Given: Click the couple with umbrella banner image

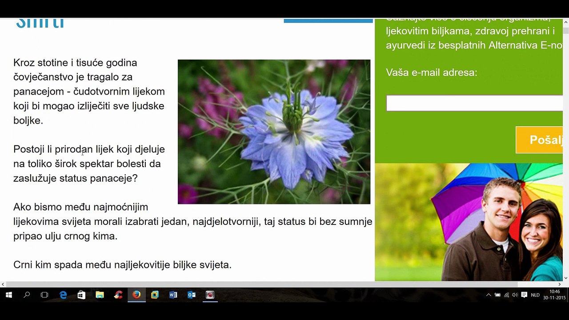Looking at the screenshot, I should click(x=469, y=222).
